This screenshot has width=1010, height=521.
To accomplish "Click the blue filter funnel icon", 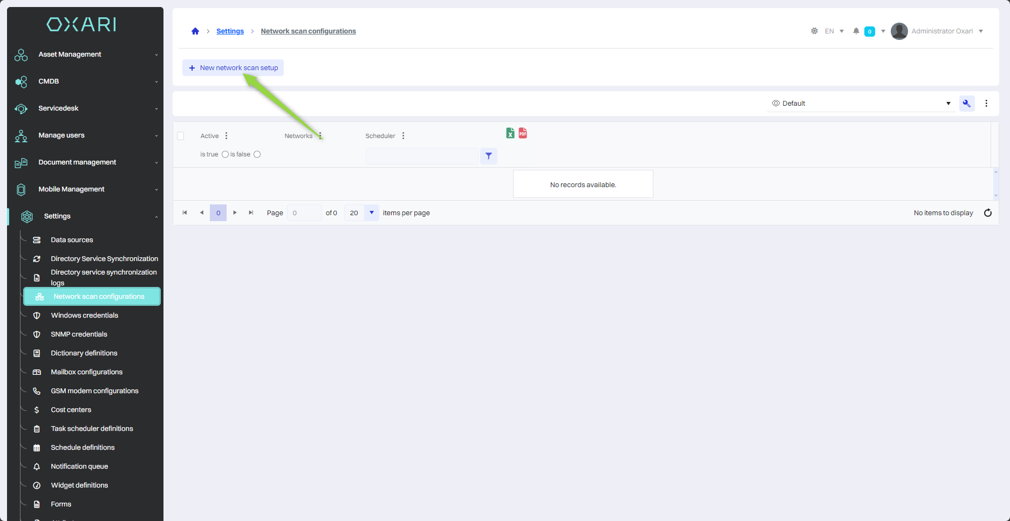I will 488,156.
